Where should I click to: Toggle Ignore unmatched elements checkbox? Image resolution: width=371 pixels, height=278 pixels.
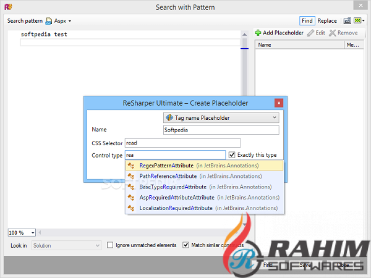[x=110, y=245]
